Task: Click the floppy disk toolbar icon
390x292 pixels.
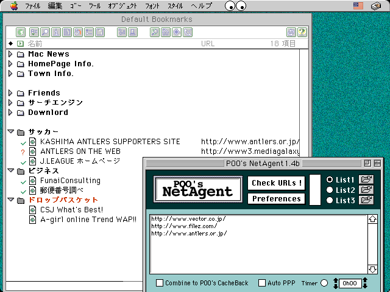Action: 100,32
